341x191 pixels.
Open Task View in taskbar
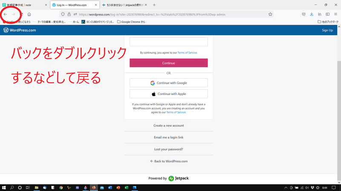coord(28,188)
